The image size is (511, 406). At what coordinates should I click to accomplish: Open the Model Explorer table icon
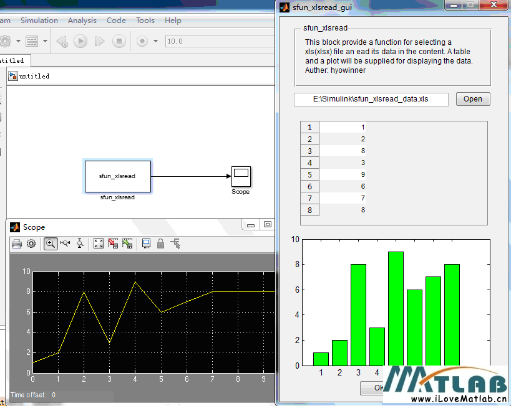(x=32, y=41)
